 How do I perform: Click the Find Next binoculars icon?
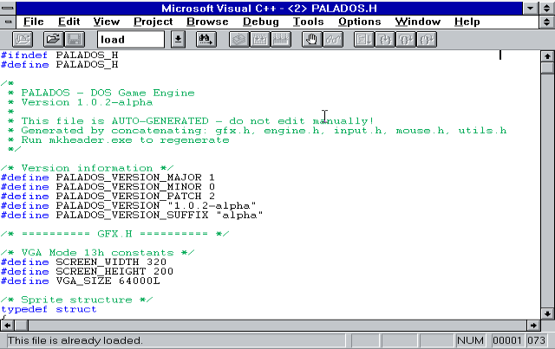coord(206,39)
